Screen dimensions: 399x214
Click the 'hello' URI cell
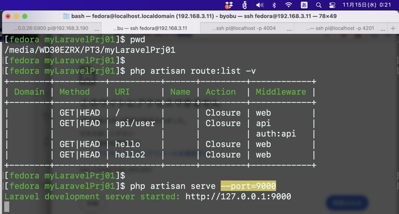(x=127, y=144)
